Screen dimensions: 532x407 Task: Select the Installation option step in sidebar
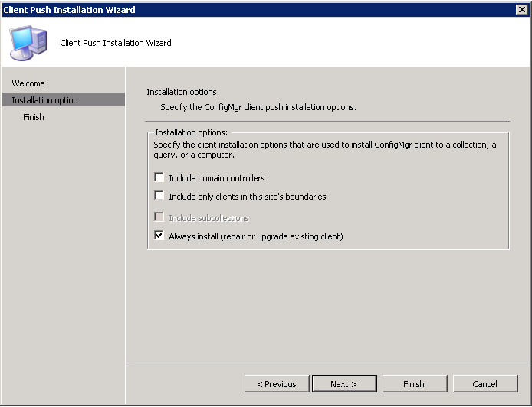coord(64,100)
